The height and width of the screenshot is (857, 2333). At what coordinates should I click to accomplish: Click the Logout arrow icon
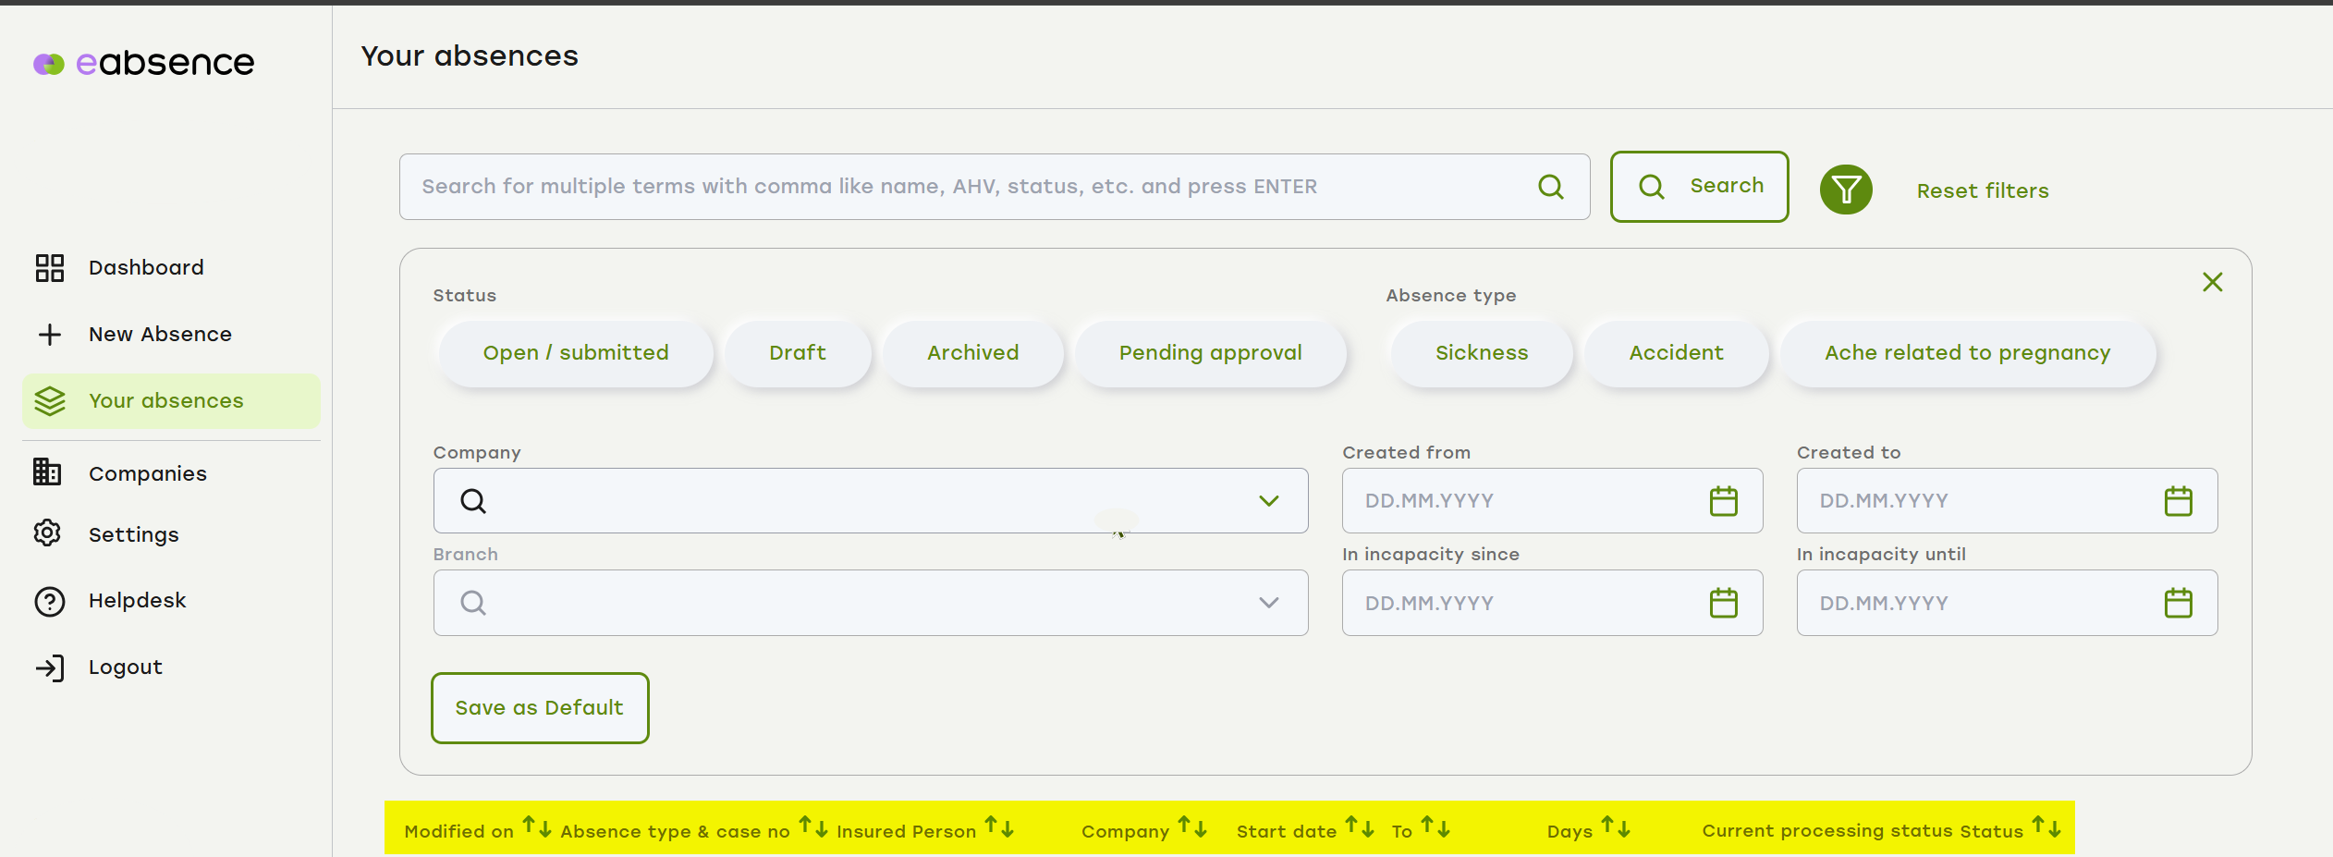point(50,668)
